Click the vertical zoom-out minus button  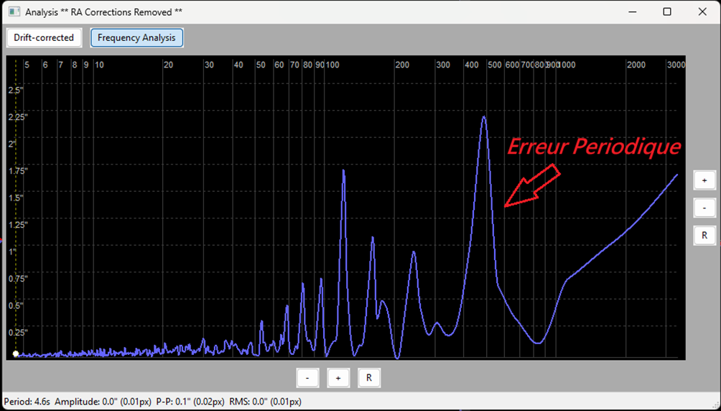pyautogui.click(x=704, y=208)
